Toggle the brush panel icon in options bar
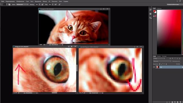The image size is (183, 103). pyautogui.click(x=9, y=5)
